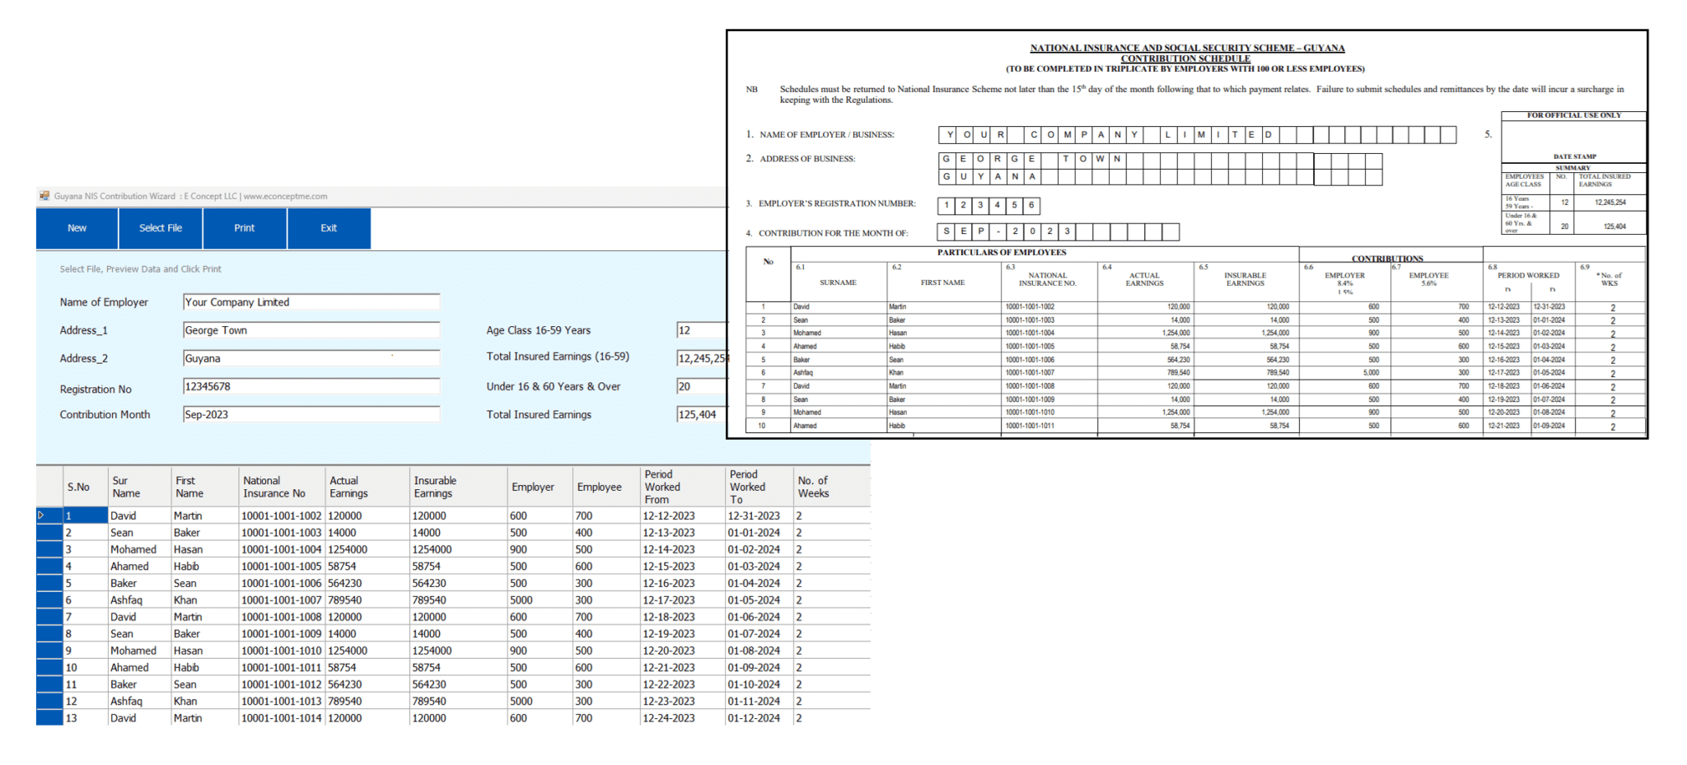Click row selector for grid row 5
The width and height of the screenshot is (1687, 765).
pos(49,583)
